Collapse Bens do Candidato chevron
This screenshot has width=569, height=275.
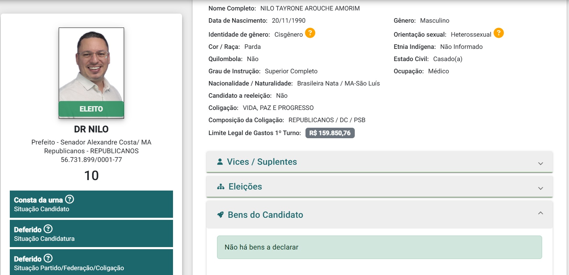540,213
